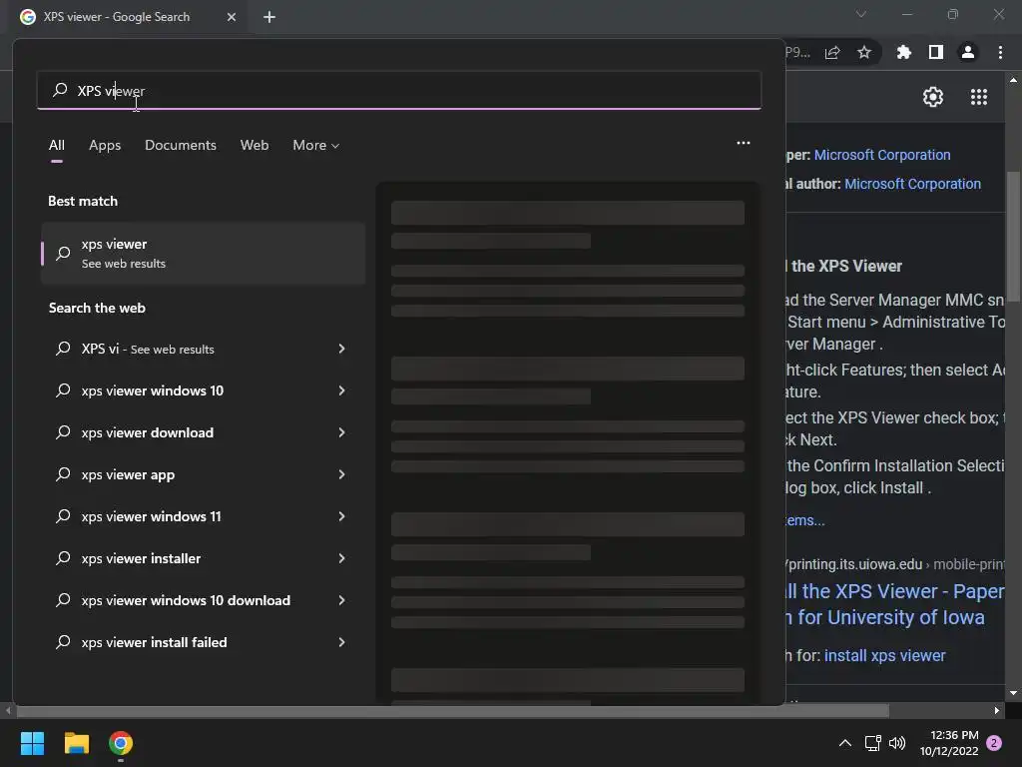
Task: Expand 'xps viewer download' arrow
Action: point(341,432)
